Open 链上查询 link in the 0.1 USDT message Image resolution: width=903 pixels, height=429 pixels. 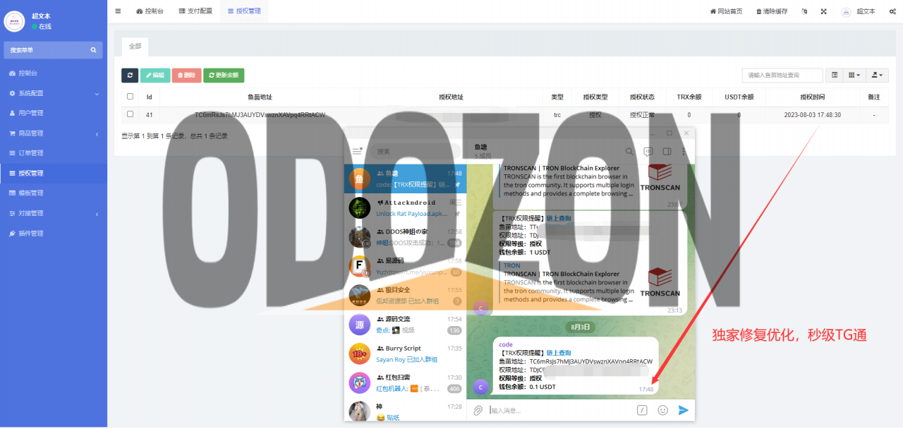tap(559, 353)
